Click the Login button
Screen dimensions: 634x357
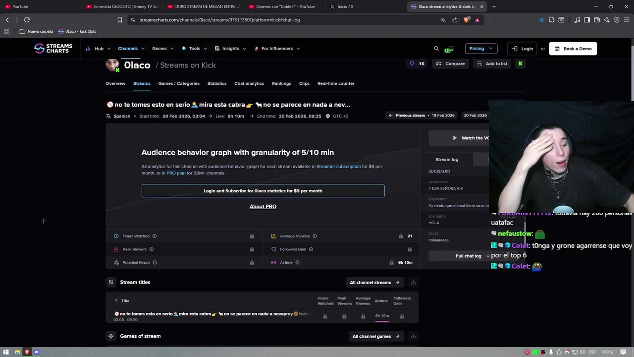(522, 49)
